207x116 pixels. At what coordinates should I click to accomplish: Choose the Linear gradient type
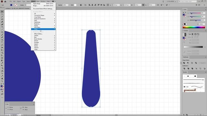(193, 34)
